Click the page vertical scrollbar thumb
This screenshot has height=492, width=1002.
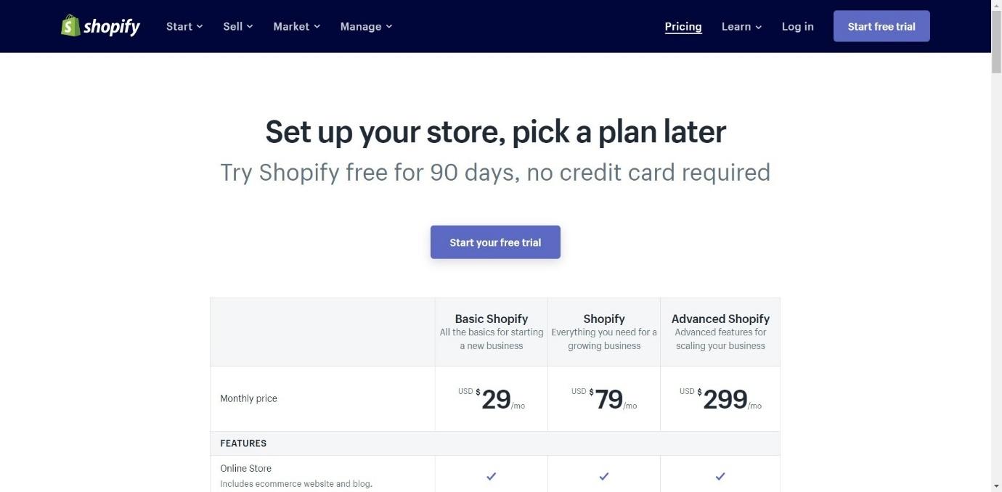click(x=996, y=42)
